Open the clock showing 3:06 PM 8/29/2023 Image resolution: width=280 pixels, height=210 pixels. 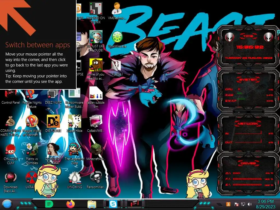265,204
